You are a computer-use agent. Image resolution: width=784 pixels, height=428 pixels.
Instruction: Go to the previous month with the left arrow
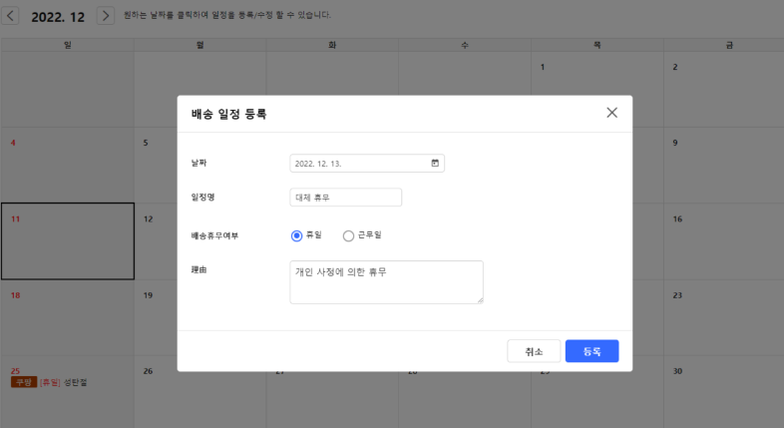[x=9, y=16]
